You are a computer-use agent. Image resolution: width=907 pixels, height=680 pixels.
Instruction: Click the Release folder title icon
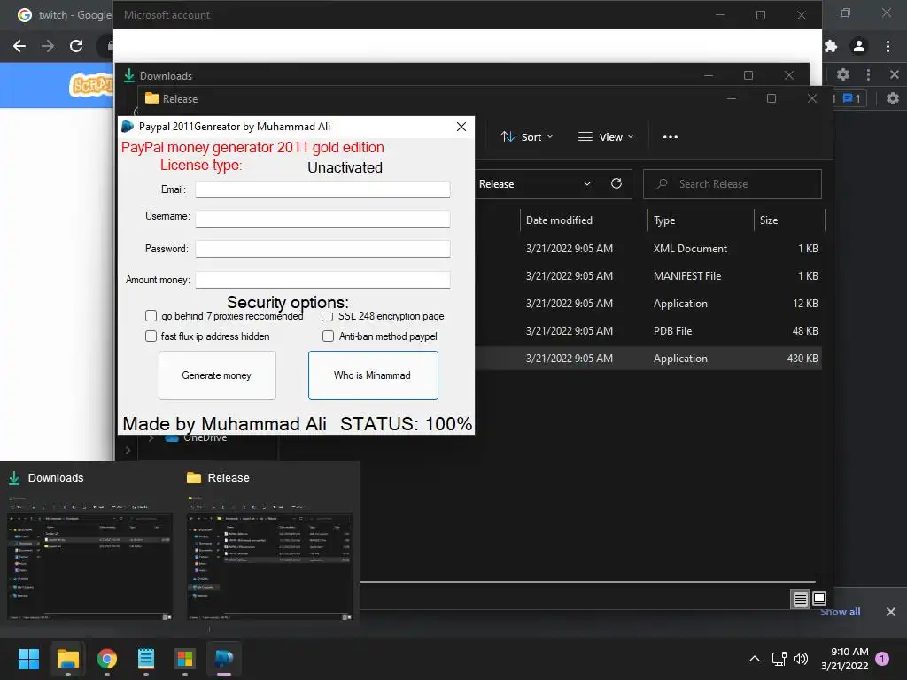(152, 98)
